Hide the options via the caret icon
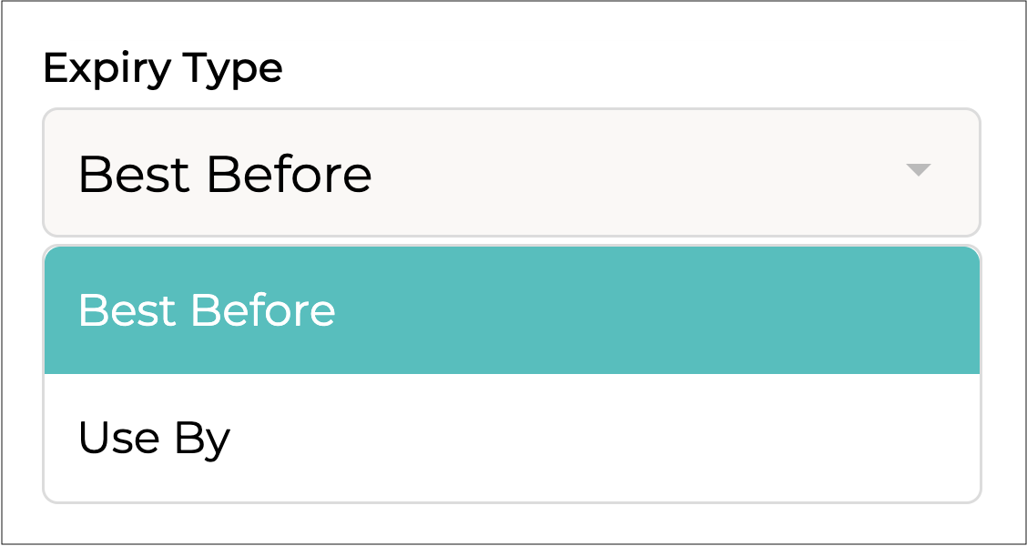 [x=918, y=170]
